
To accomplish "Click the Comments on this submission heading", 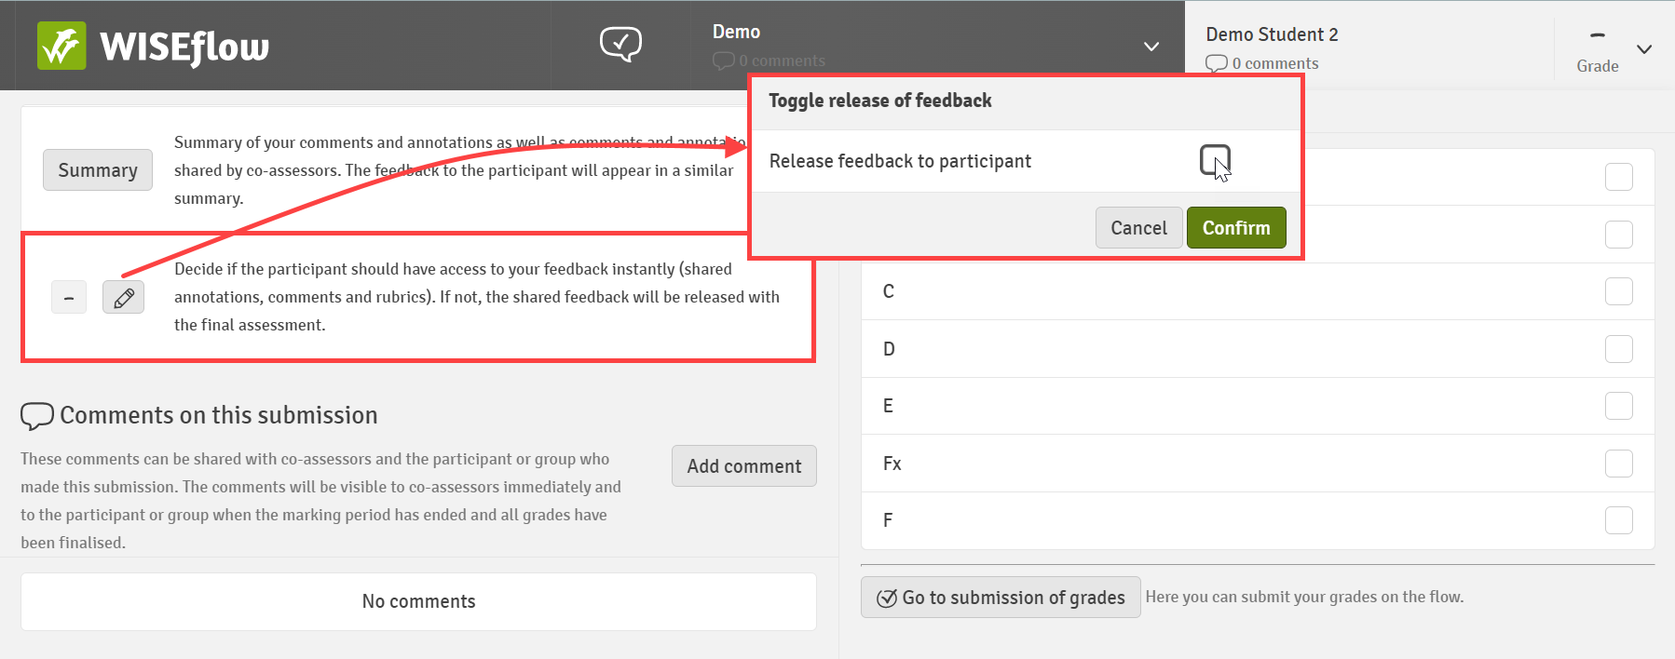I will (219, 415).
